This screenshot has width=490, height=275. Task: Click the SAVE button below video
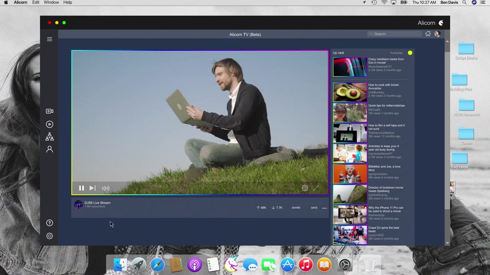click(314, 208)
